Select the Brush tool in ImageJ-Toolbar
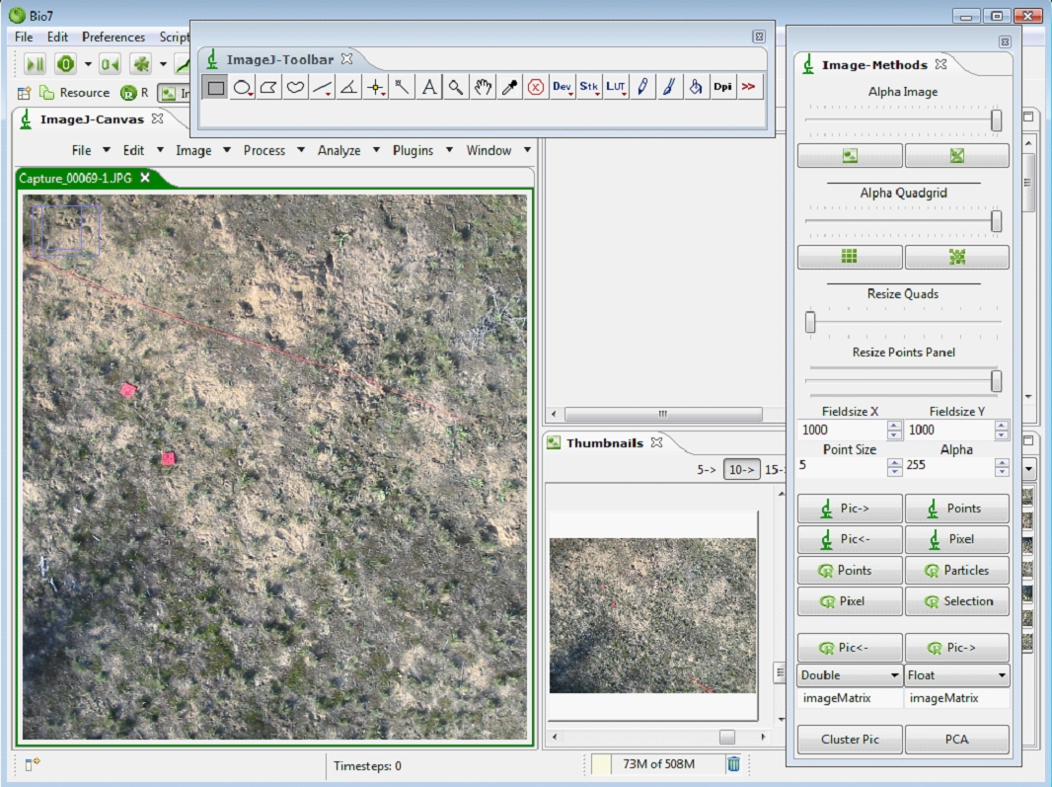This screenshot has width=1052, height=787. point(669,87)
